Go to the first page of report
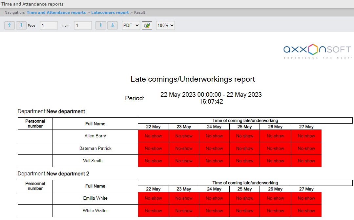 pyautogui.click(x=10, y=25)
